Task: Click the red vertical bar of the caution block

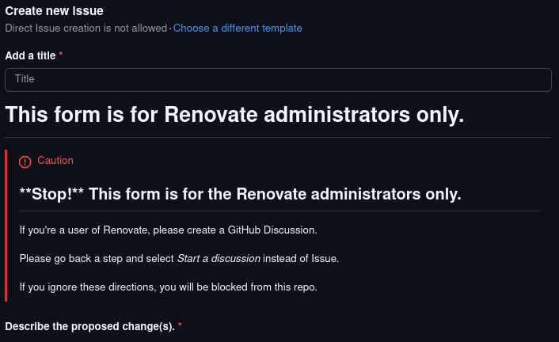Action: [6, 226]
